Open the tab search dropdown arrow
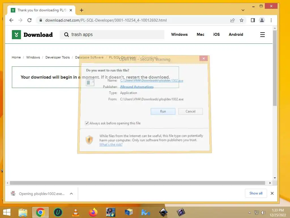 243,10
